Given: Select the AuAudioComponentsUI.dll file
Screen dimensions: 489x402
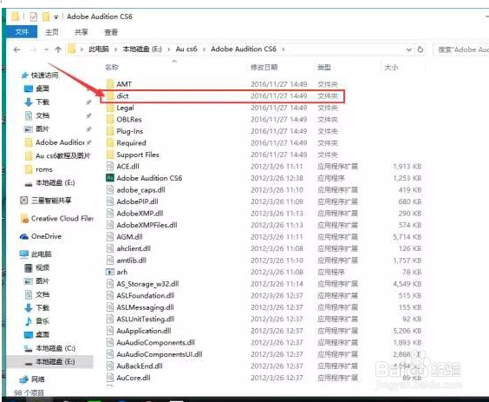Looking at the screenshot, I should coord(160,354).
